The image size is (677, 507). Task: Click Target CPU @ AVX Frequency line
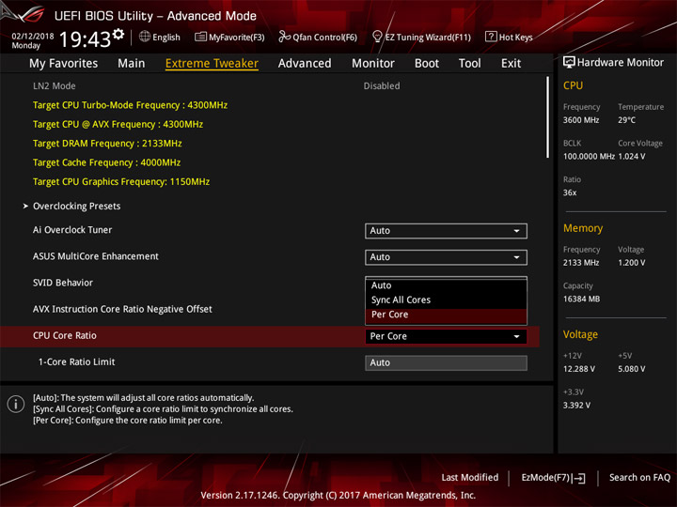pyautogui.click(x=118, y=125)
